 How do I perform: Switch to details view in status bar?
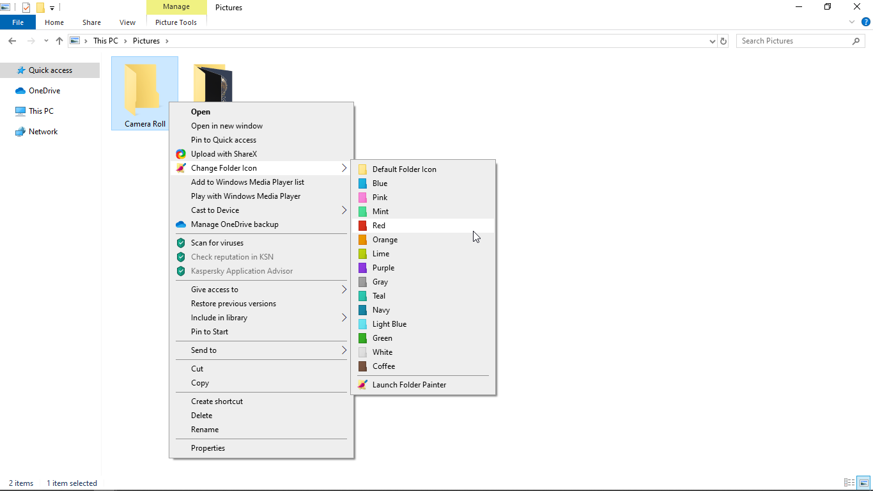(x=849, y=483)
